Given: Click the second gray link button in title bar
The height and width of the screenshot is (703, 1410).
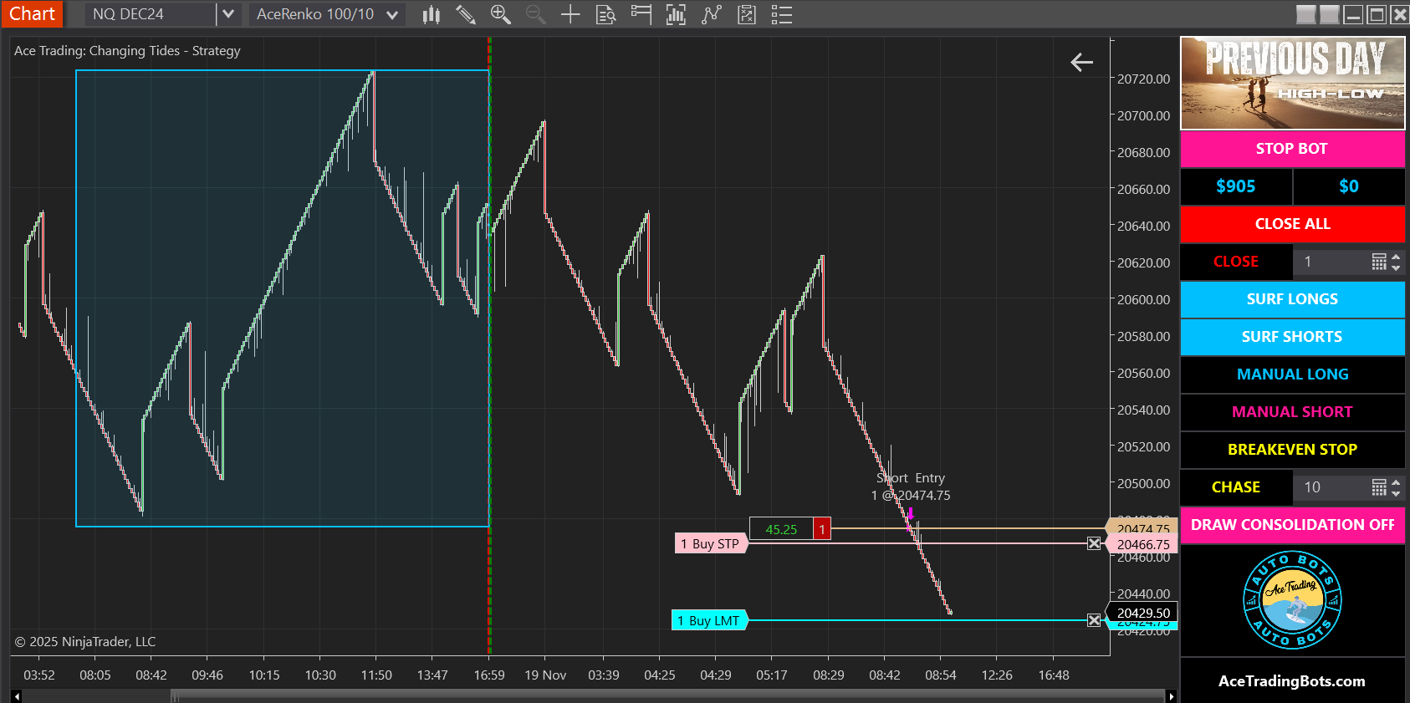Looking at the screenshot, I should (x=1329, y=14).
